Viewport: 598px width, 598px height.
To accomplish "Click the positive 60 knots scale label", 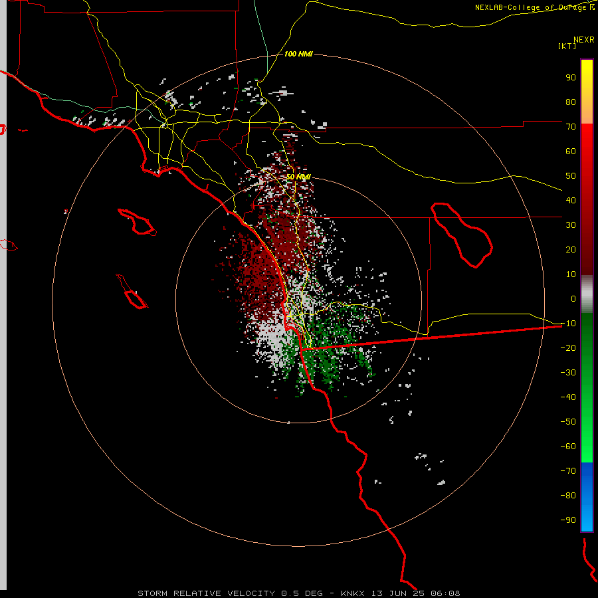I will click(571, 151).
